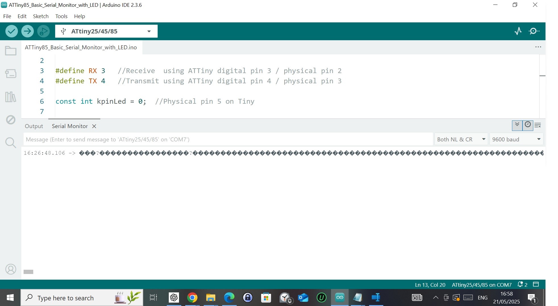Open the Serial Monitor magnifier icon in toolbar

click(x=534, y=31)
